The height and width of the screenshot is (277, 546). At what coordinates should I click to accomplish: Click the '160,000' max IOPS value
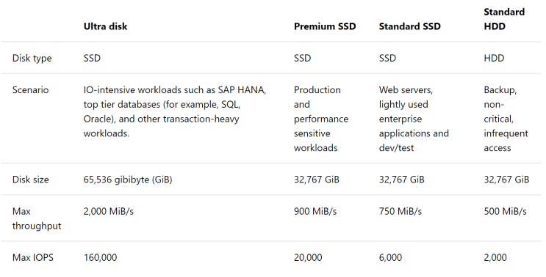100,257
